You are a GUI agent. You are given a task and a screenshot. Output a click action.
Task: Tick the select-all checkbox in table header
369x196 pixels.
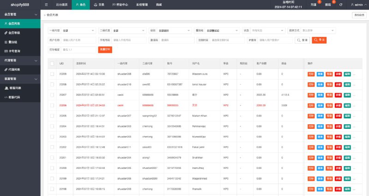click(52, 63)
